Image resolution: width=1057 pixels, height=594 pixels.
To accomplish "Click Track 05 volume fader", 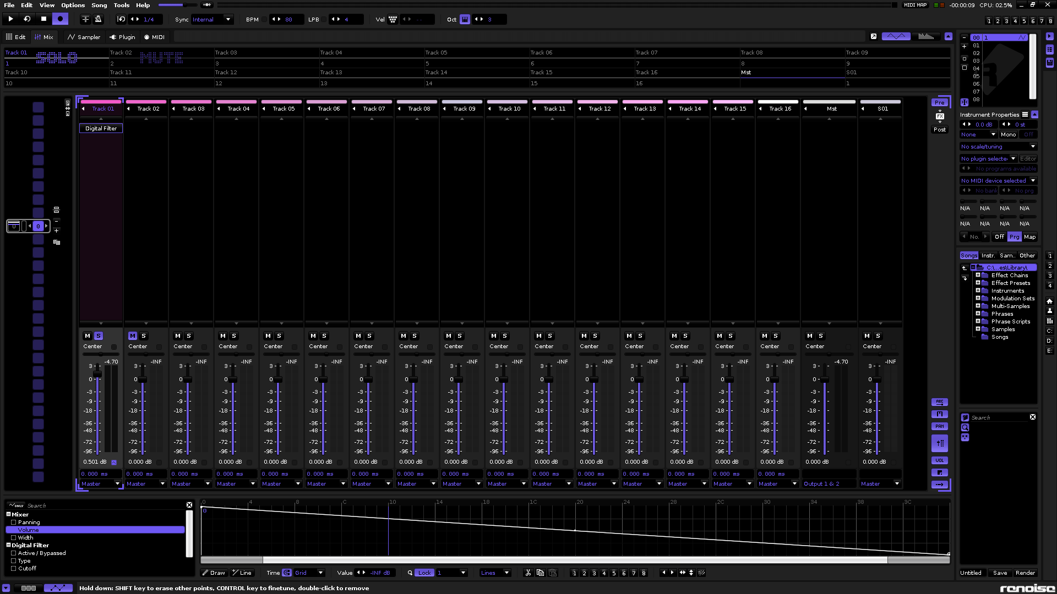I will tap(279, 380).
